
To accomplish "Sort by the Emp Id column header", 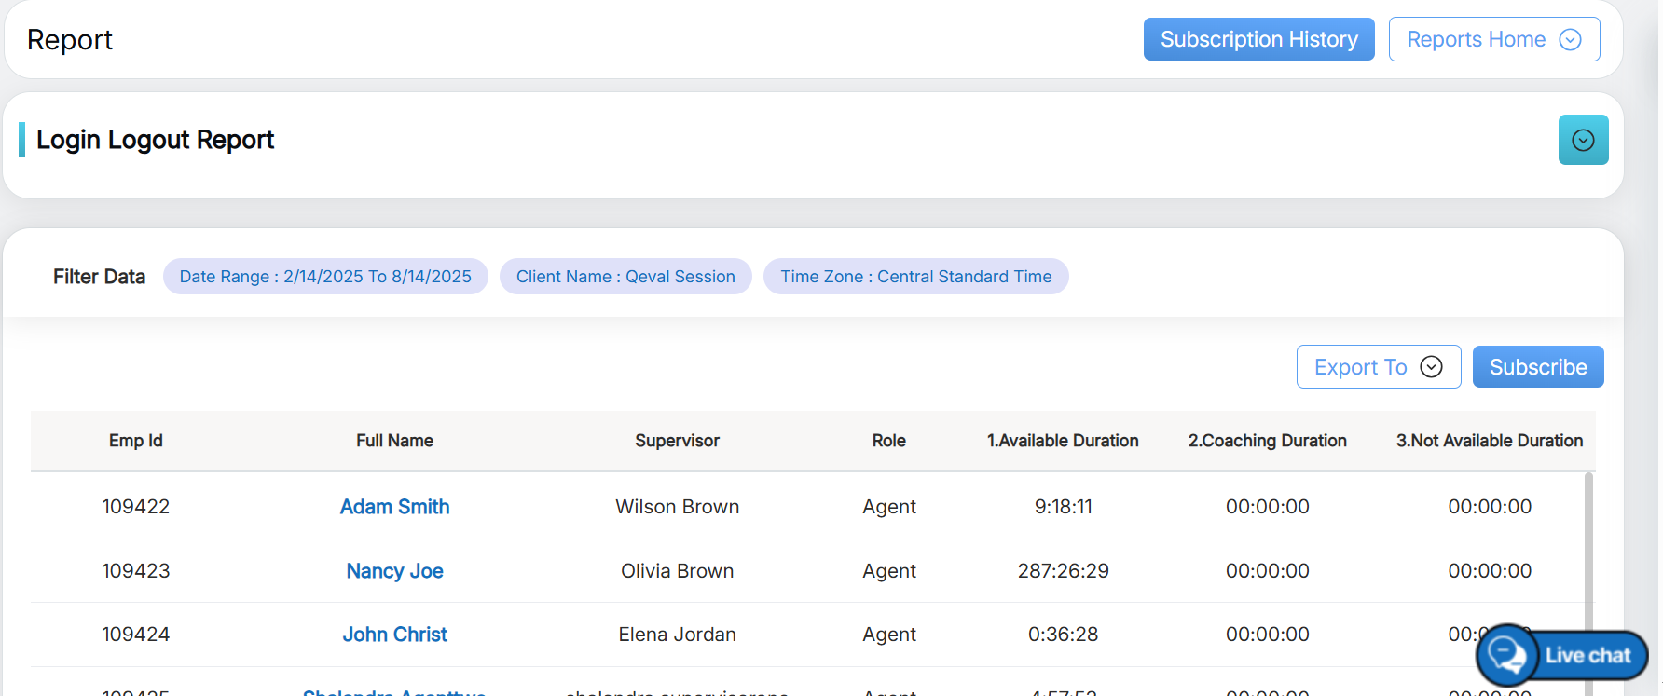I will [136, 441].
